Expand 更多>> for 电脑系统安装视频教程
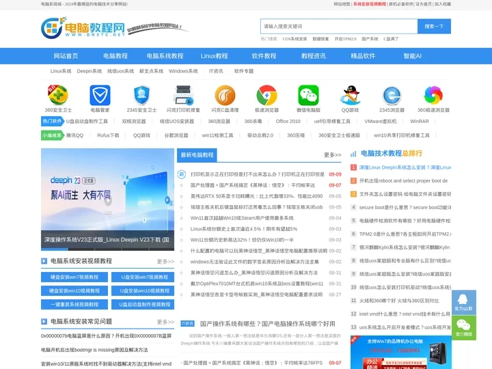This screenshot has height=369, width=492. pos(165,261)
